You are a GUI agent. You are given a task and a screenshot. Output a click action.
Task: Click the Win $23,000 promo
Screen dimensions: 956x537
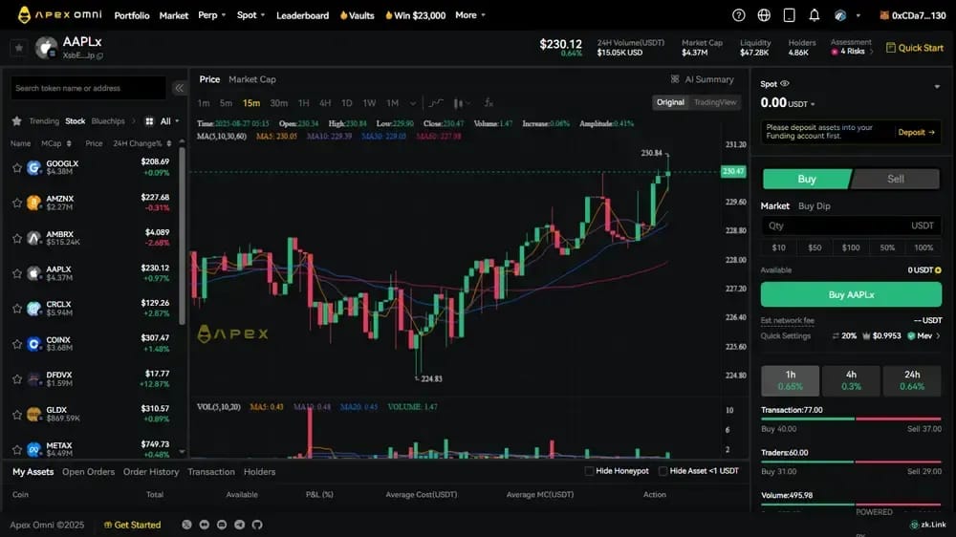pos(415,15)
